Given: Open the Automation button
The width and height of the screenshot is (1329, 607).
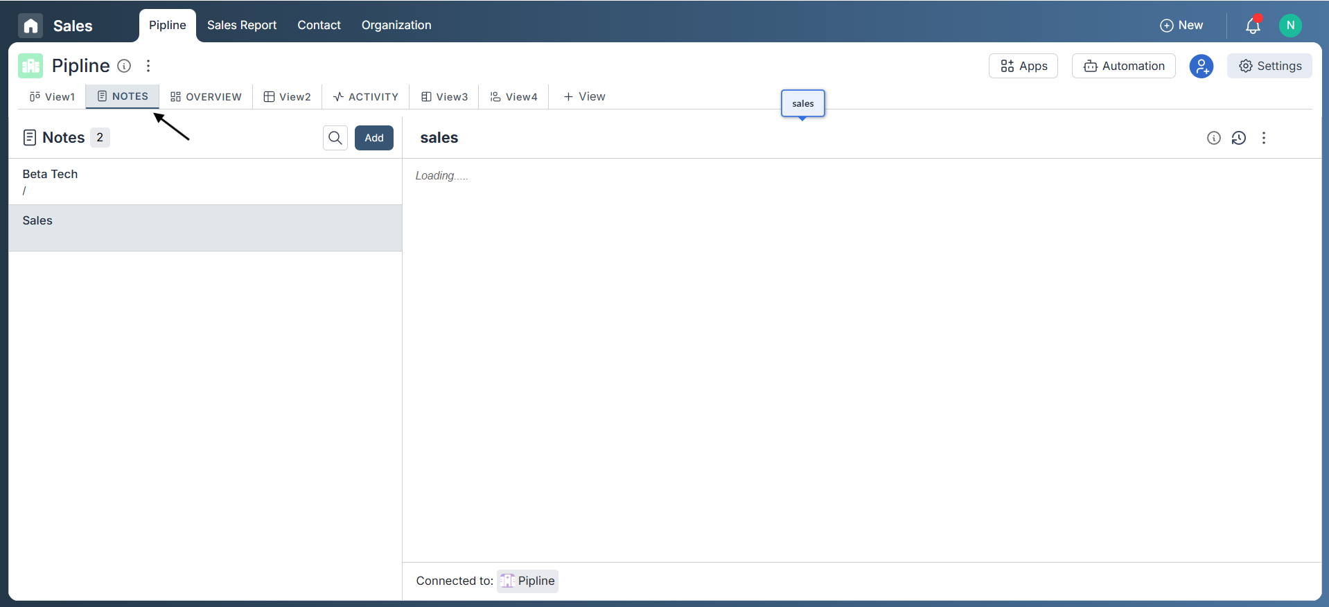Looking at the screenshot, I should (1124, 66).
